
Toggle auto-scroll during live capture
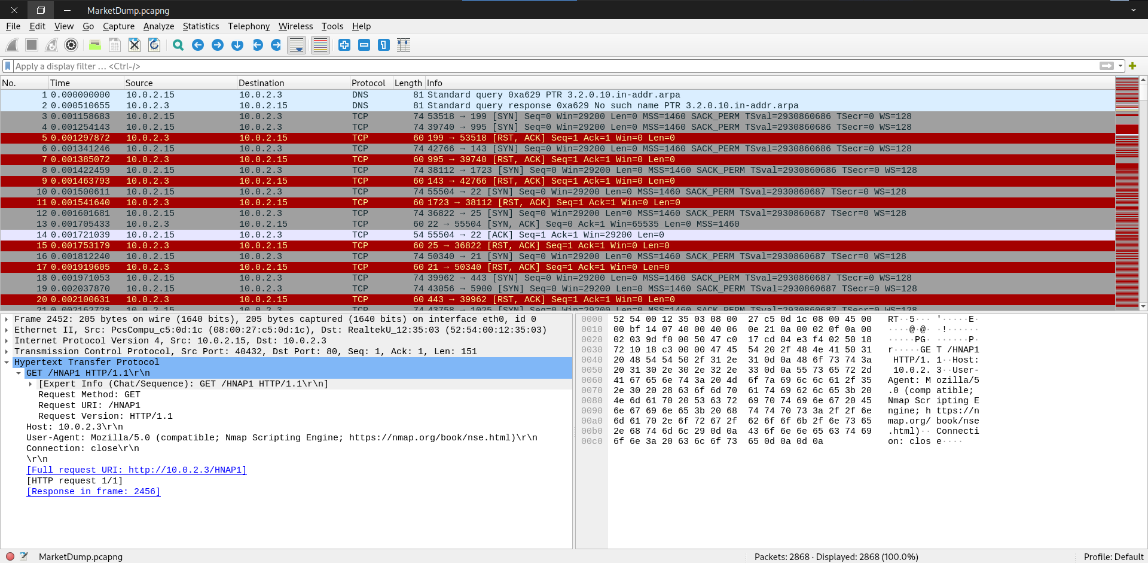(297, 45)
